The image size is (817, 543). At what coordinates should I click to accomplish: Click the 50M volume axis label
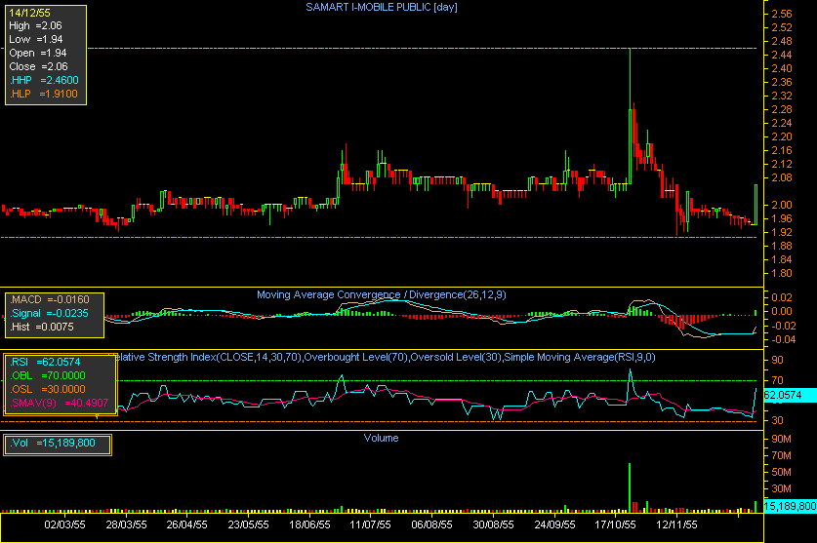click(x=781, y=472)
